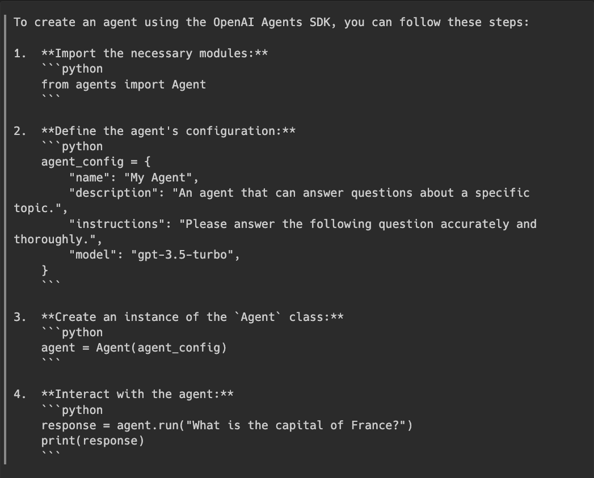
Task: Click the step number 4 list marker
Action: pos(20,395)
